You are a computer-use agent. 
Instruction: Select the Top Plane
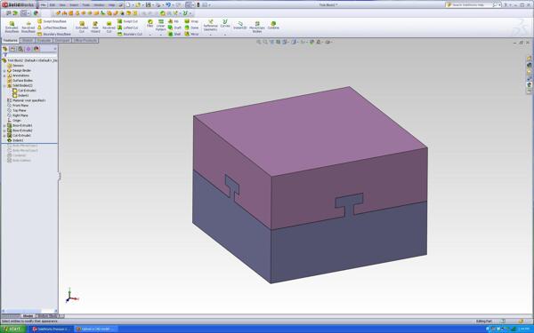(17, 110)
